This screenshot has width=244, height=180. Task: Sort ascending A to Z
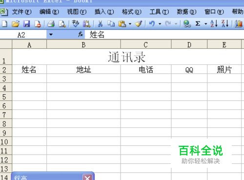214,24
